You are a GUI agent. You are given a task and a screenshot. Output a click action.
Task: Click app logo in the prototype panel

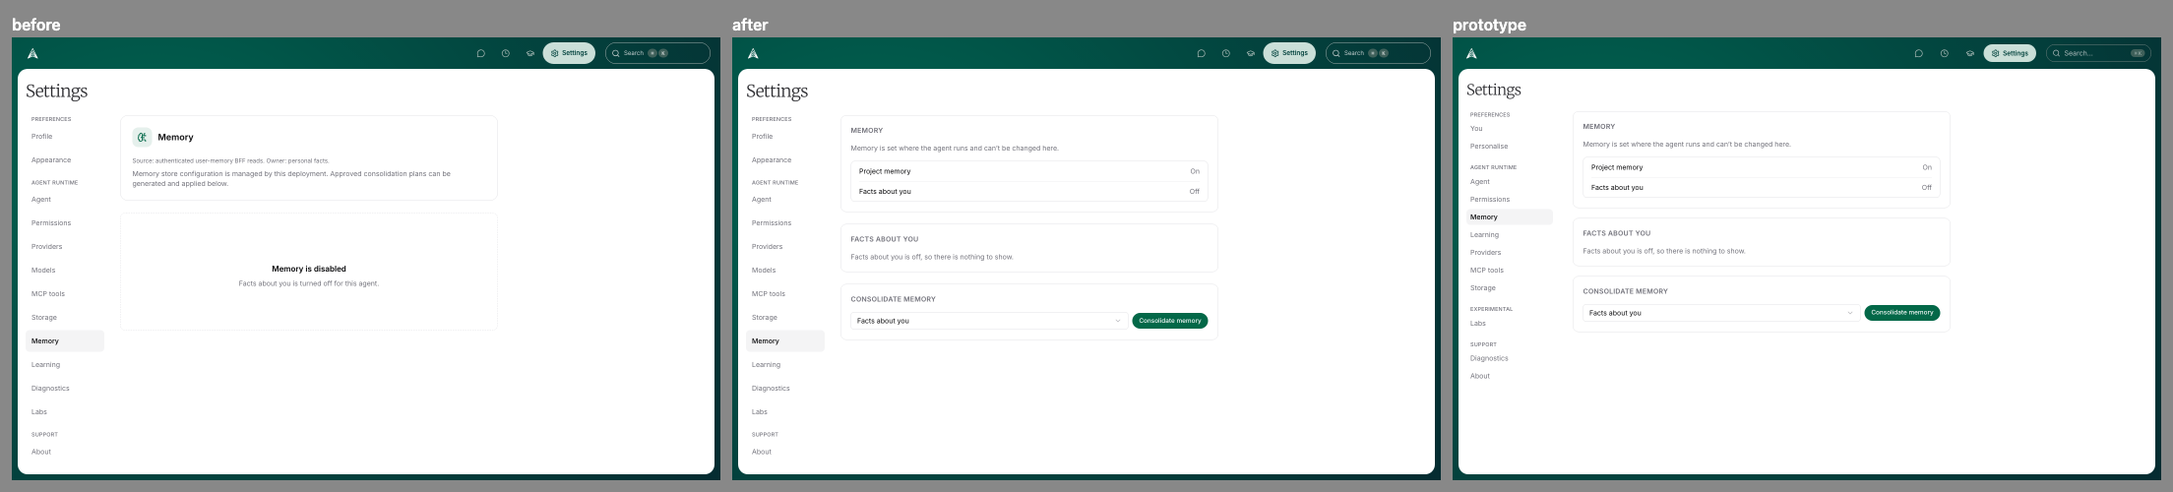[1471, 53]
